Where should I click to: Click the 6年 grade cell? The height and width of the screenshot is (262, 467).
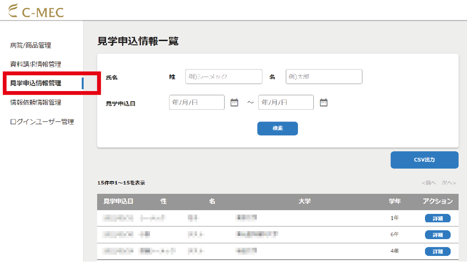point(395,234)
